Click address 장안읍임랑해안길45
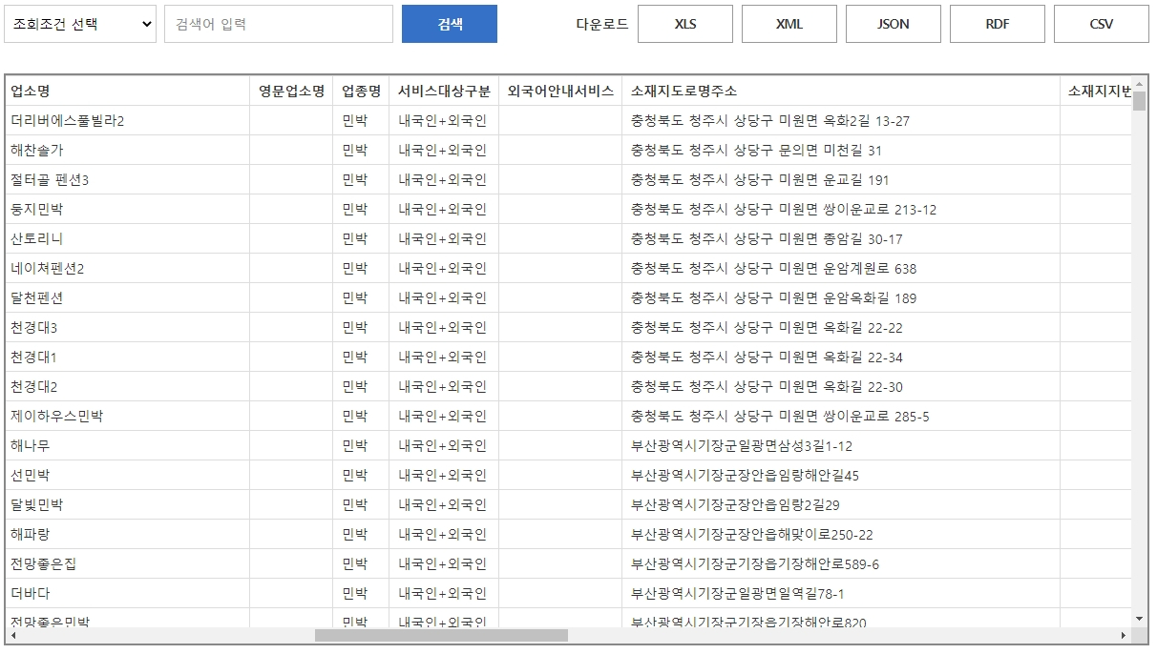The width and height of the screenshot is (1157, 654). point(798,475)
